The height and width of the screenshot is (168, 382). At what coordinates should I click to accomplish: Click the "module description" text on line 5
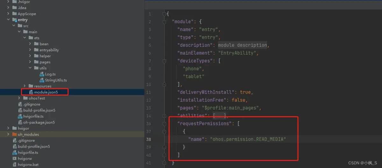coord(243,45)
